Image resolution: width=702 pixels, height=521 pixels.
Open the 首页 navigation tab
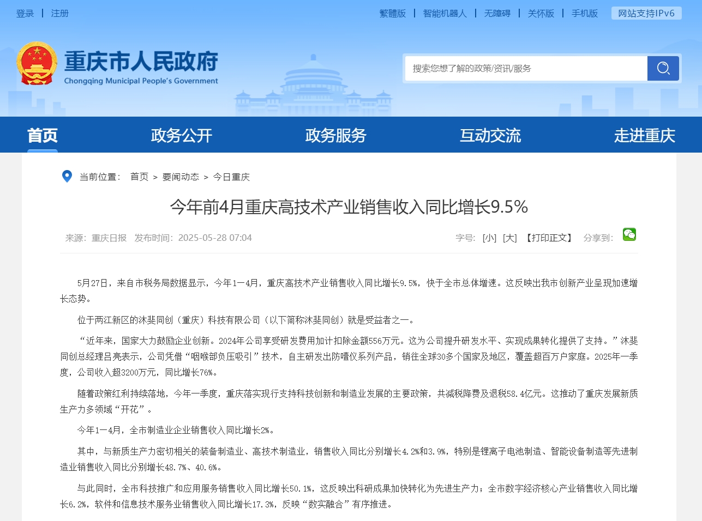tap(43, 135)
